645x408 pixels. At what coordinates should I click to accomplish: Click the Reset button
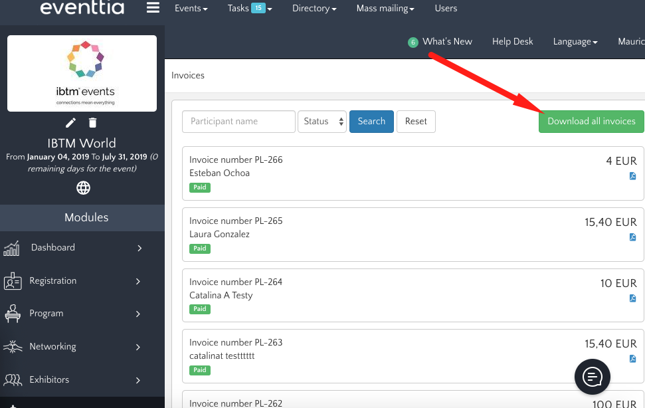416,122
